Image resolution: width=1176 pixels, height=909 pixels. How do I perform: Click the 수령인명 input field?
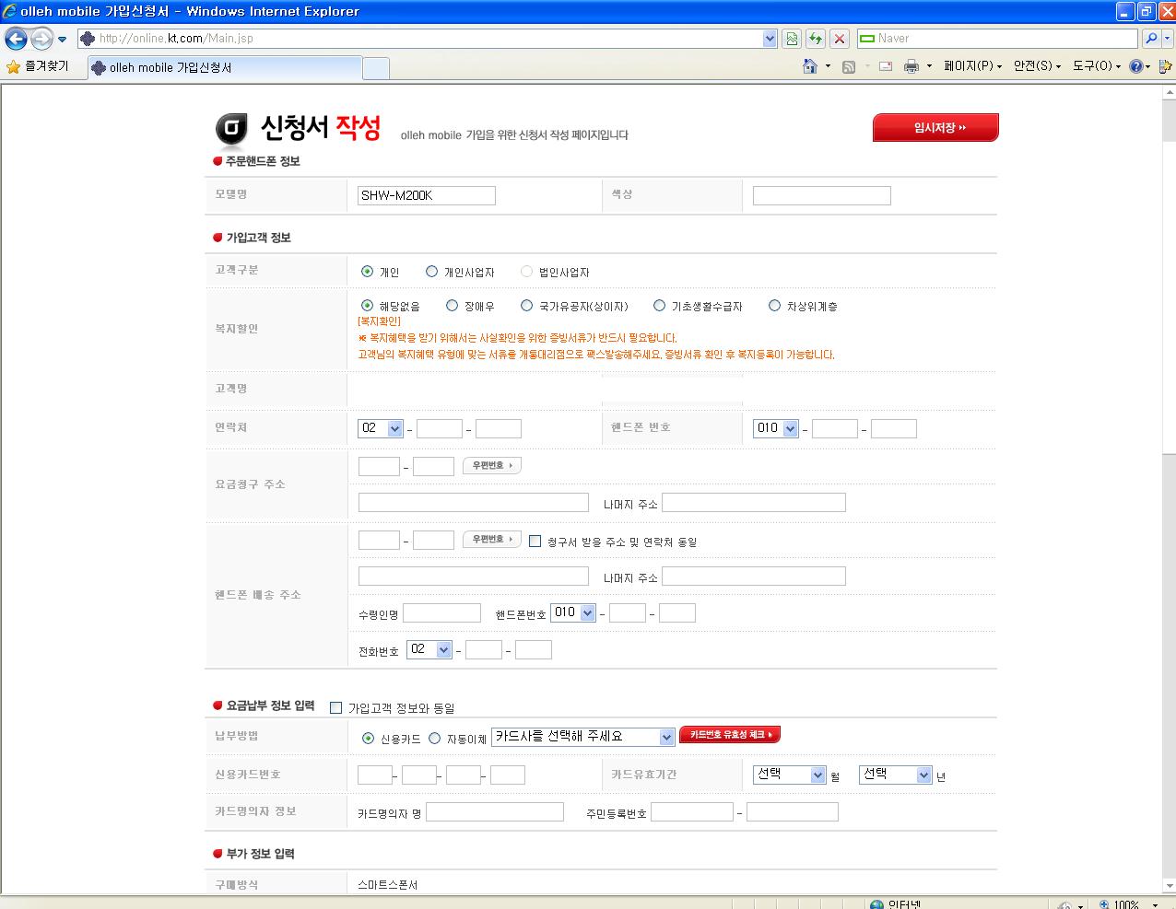click(441, 613)
